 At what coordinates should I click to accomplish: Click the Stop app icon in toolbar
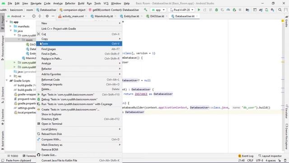pos(240,10)
